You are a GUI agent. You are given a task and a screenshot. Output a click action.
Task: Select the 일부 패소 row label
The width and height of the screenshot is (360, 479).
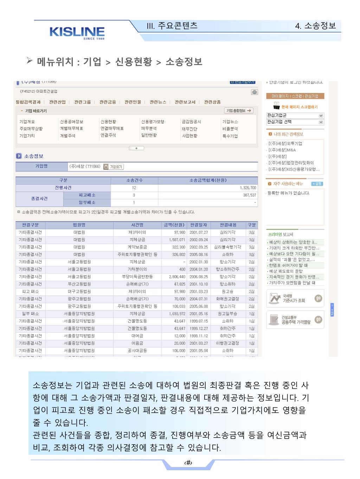(x=30, y=314)
